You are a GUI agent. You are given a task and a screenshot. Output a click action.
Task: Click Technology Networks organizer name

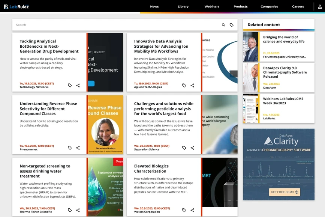34,87
